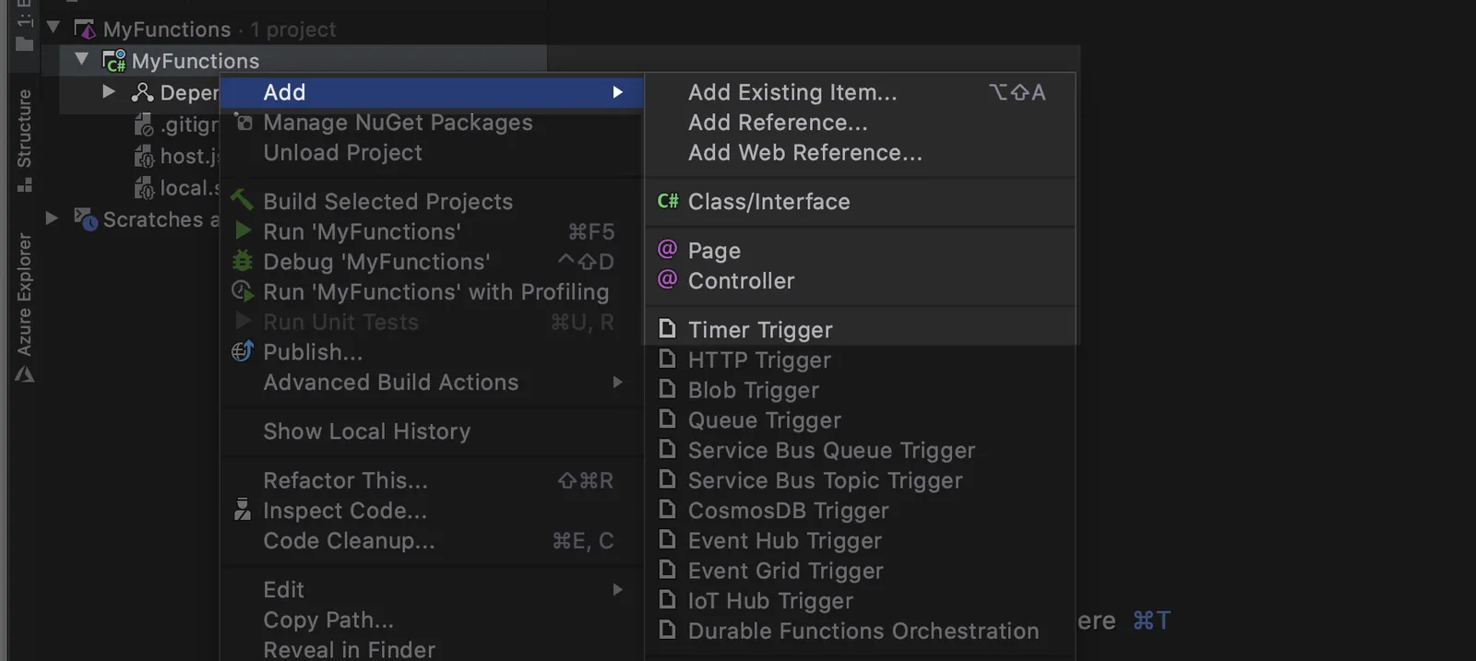
Task: Choose Code Cleanup...
Action: (x=432, y=541)
